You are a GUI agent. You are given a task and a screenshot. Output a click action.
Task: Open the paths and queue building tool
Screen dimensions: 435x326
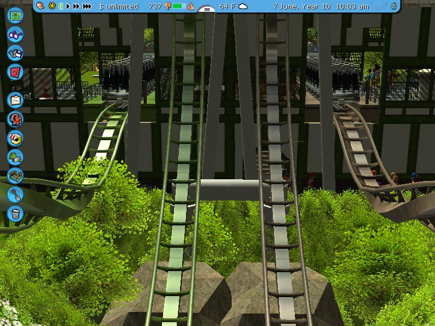tap(15, 176)
